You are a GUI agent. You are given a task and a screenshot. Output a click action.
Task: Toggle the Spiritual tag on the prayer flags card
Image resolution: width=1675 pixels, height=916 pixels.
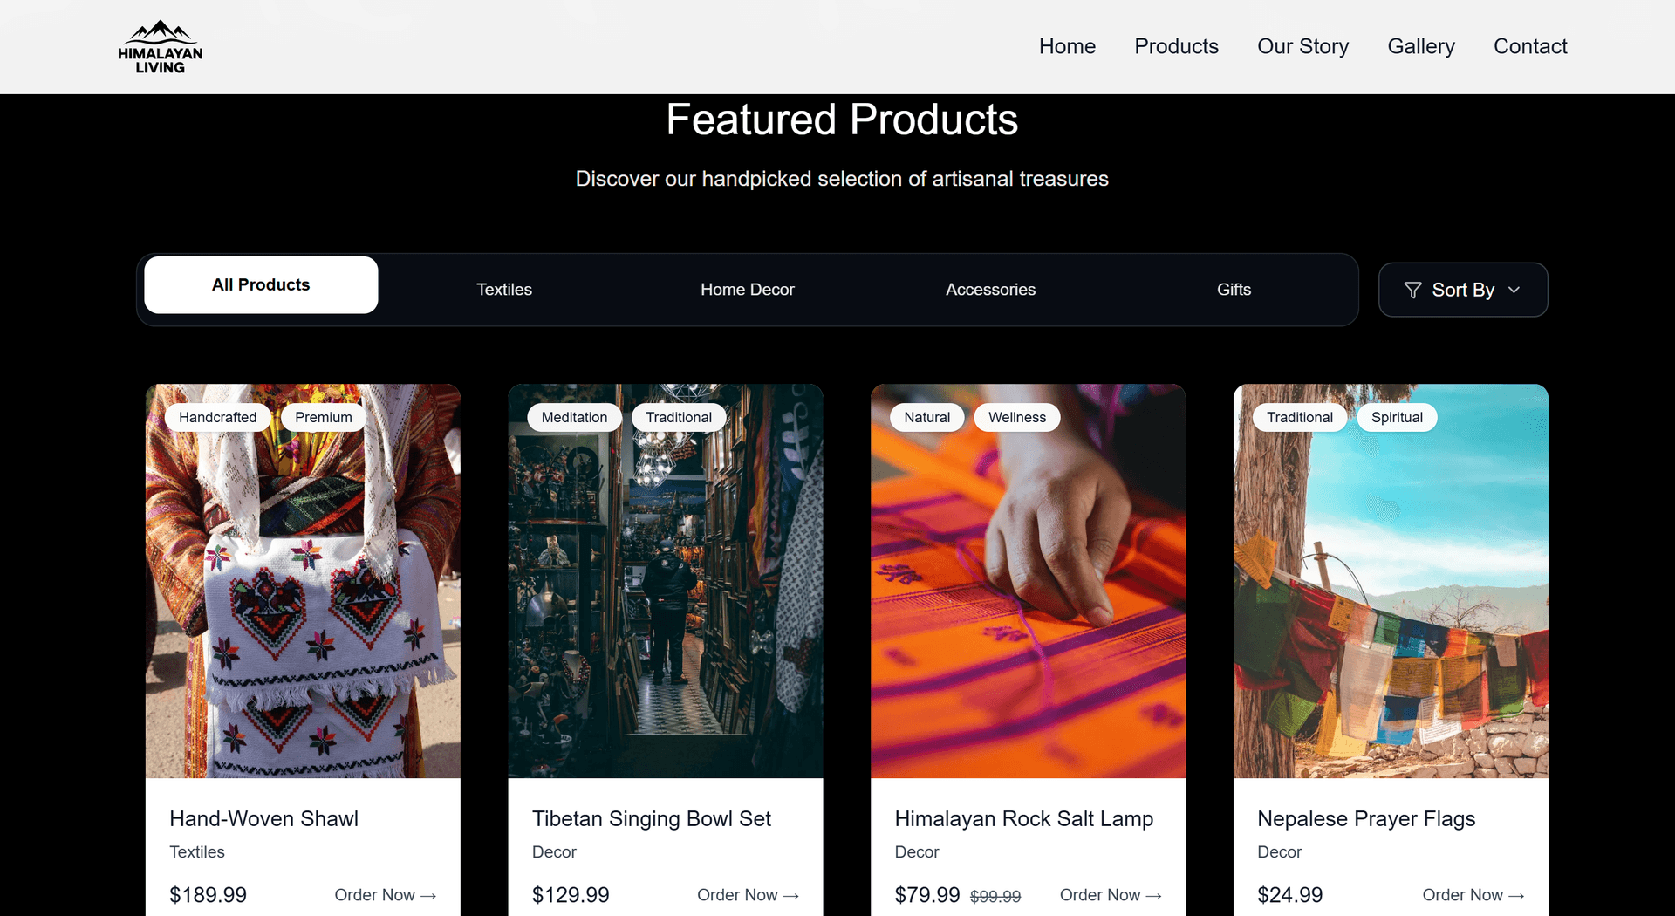coord(1396,417)
